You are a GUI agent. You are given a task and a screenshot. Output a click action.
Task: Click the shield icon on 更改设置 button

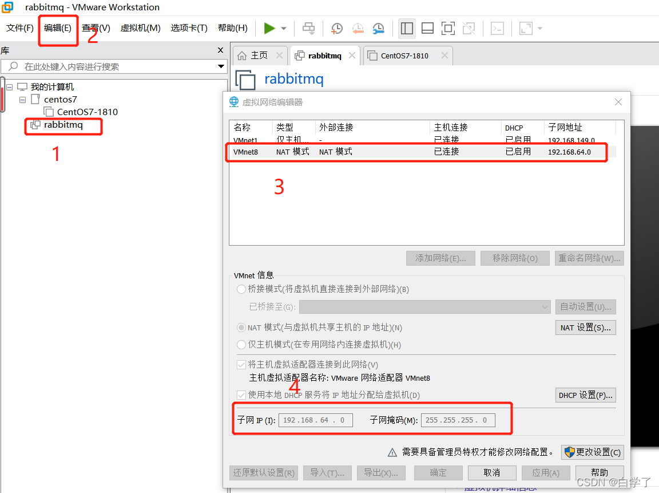570,452
